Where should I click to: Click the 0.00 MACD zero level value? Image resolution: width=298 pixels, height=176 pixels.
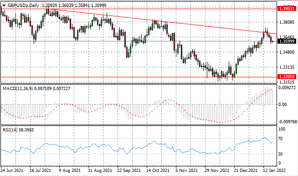click(282, 105)
